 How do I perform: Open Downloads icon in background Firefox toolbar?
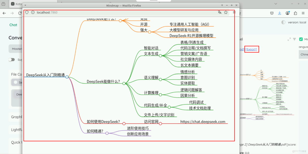point(280,13)
